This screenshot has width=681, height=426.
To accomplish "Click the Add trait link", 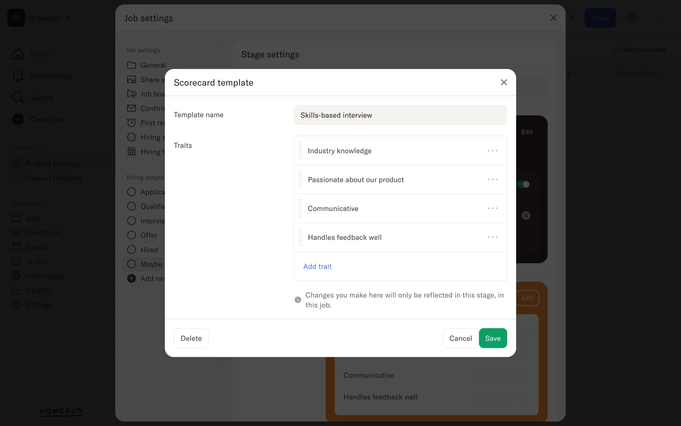I will coord(317,267).
